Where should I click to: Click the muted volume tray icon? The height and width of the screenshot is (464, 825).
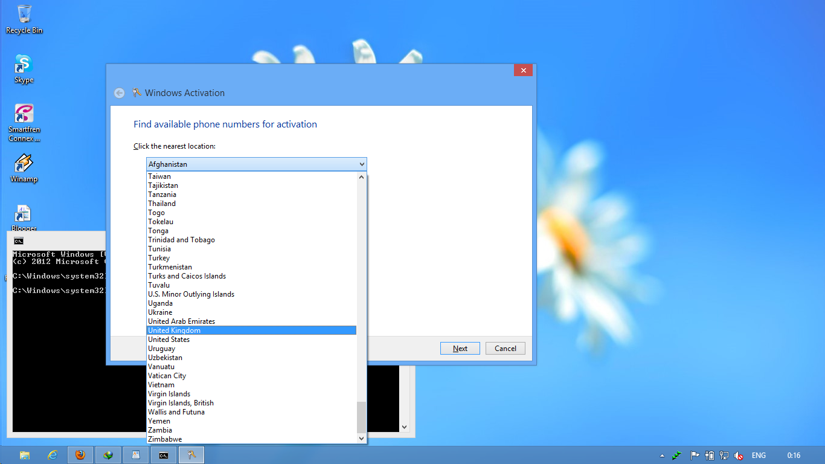[x=739, y=456]
